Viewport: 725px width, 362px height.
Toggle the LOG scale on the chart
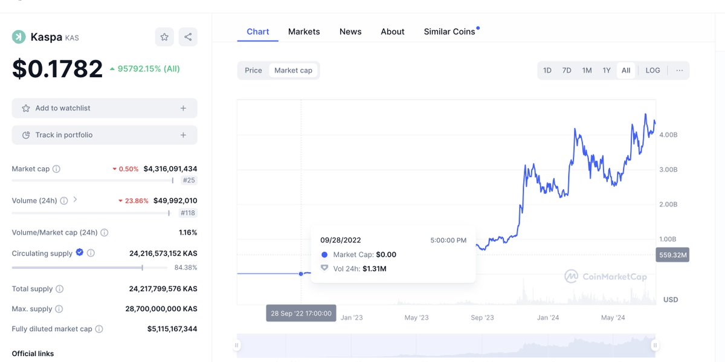tap(652, 71)
